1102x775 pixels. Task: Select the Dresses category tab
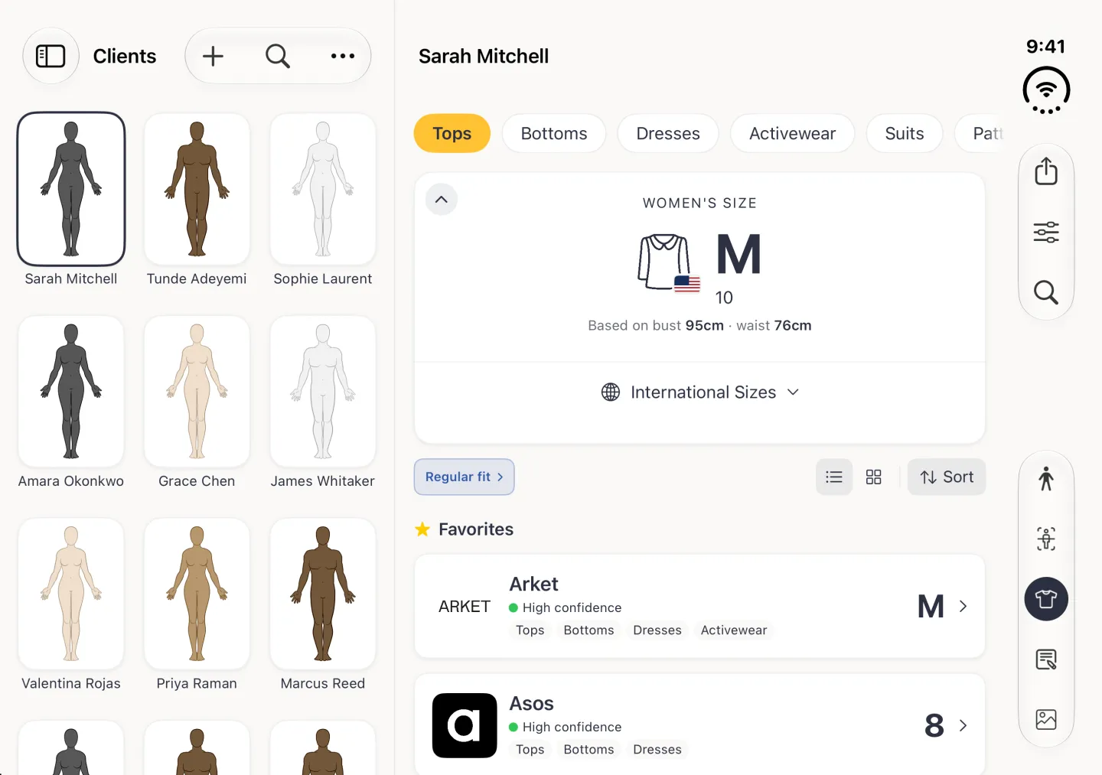(x=668, y=133)
